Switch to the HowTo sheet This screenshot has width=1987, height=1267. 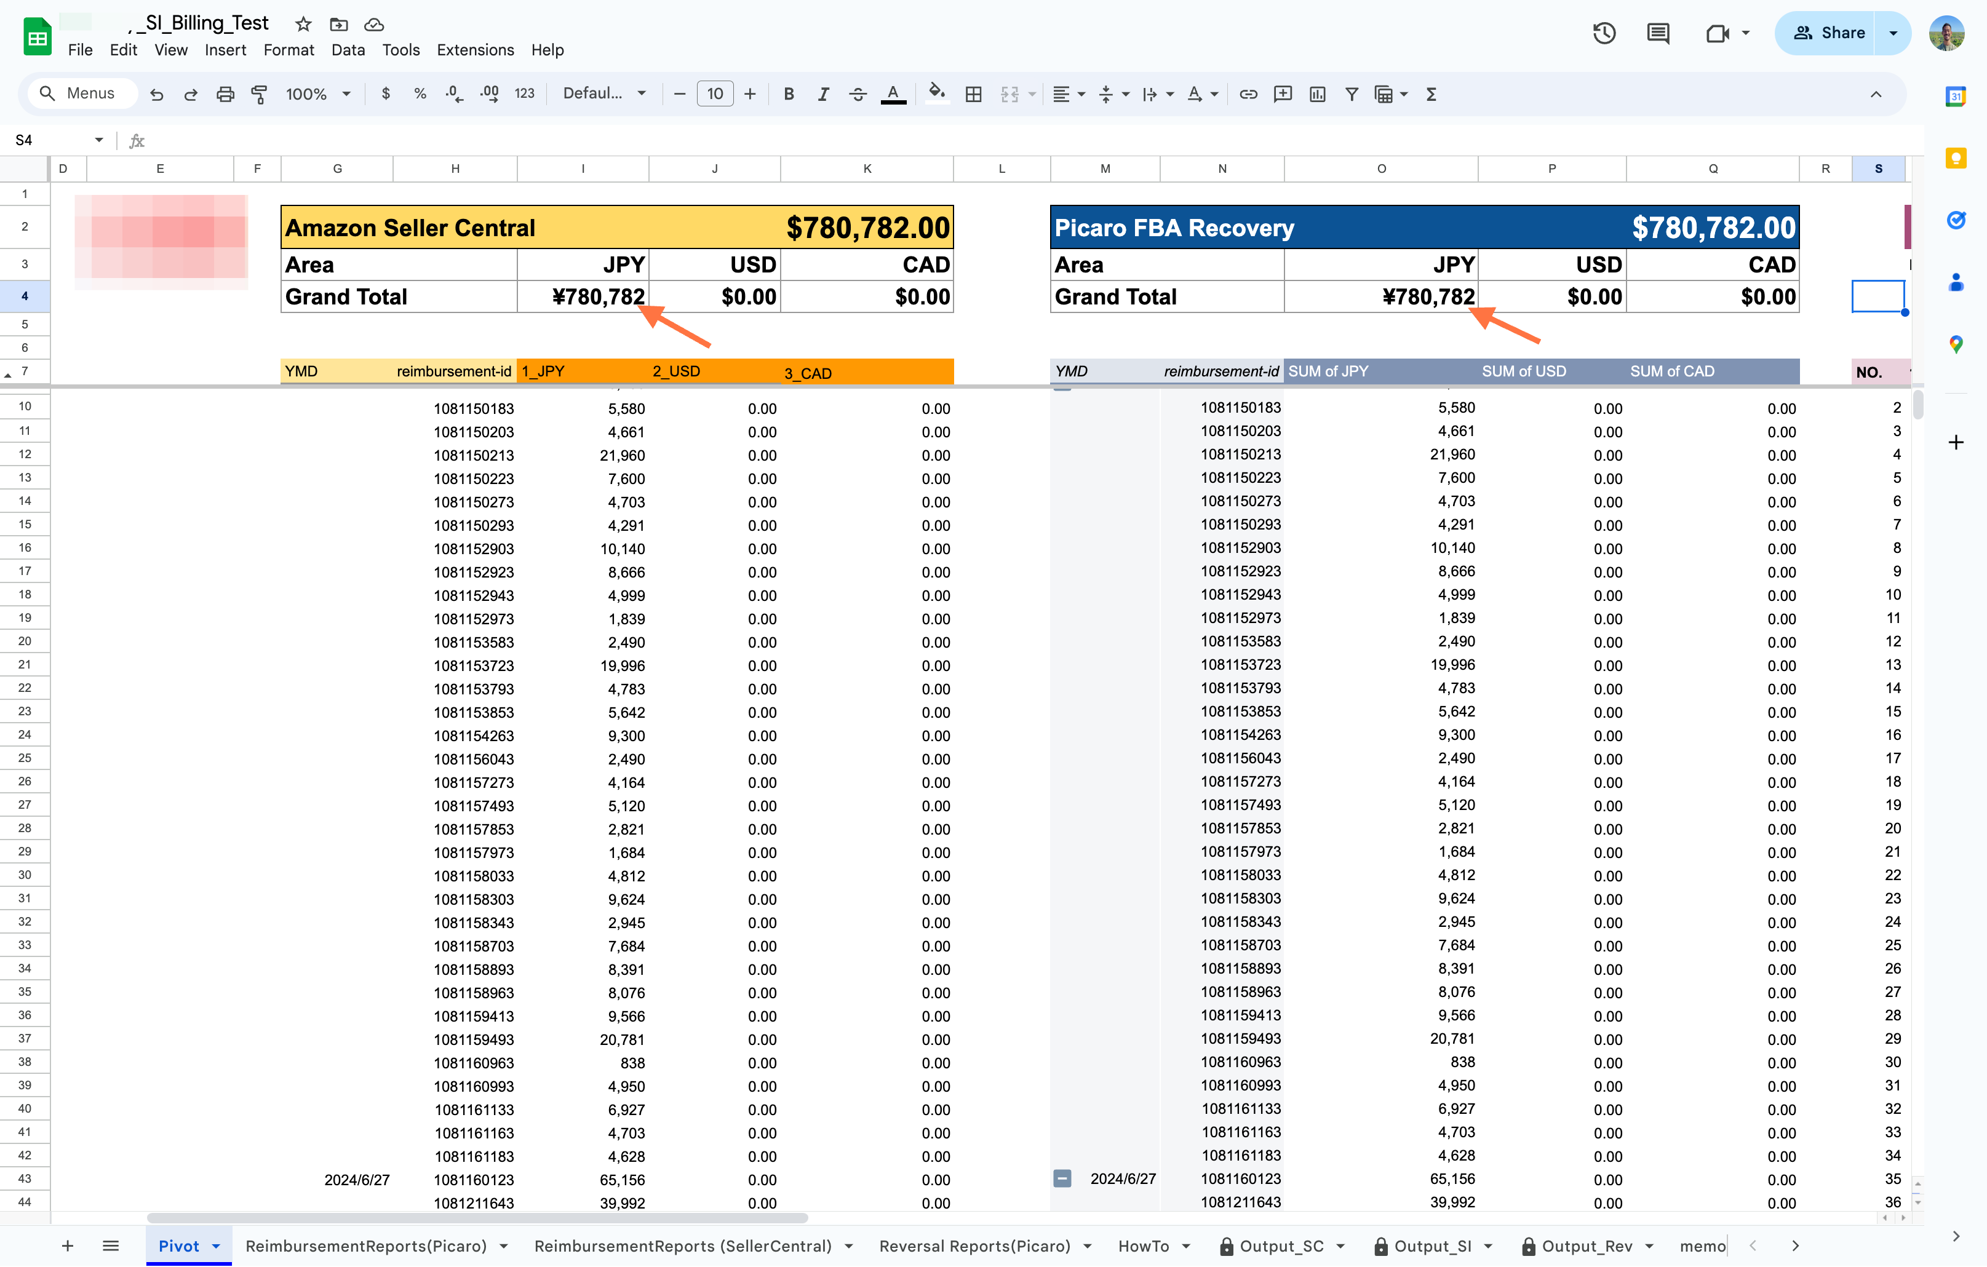point(1144,1246)
